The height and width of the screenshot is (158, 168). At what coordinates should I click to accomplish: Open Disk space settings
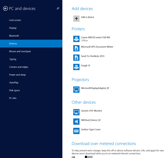click(x=31, y=90)
